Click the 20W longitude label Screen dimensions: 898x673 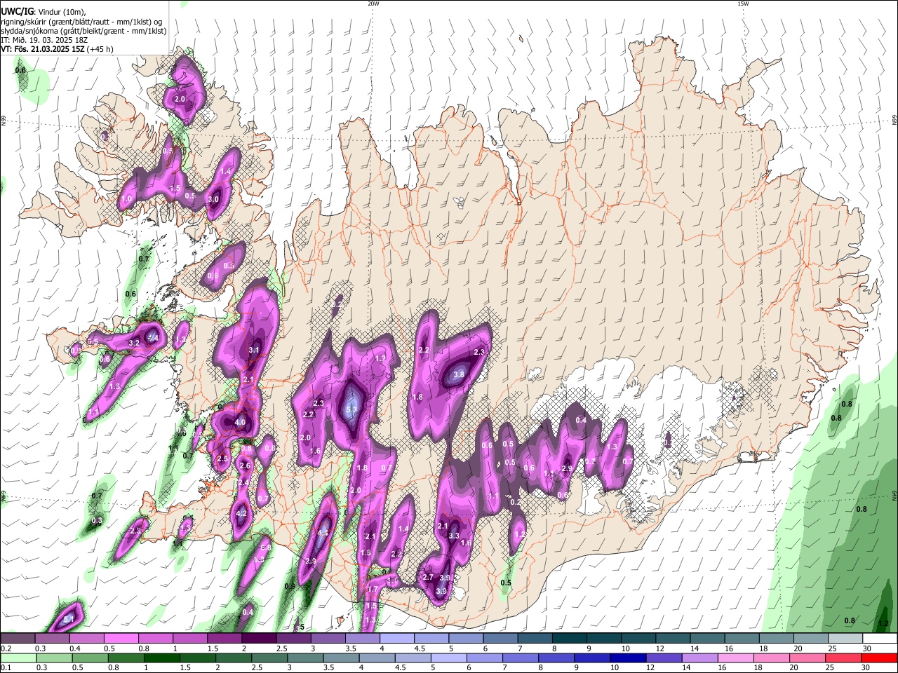(373, 4)
